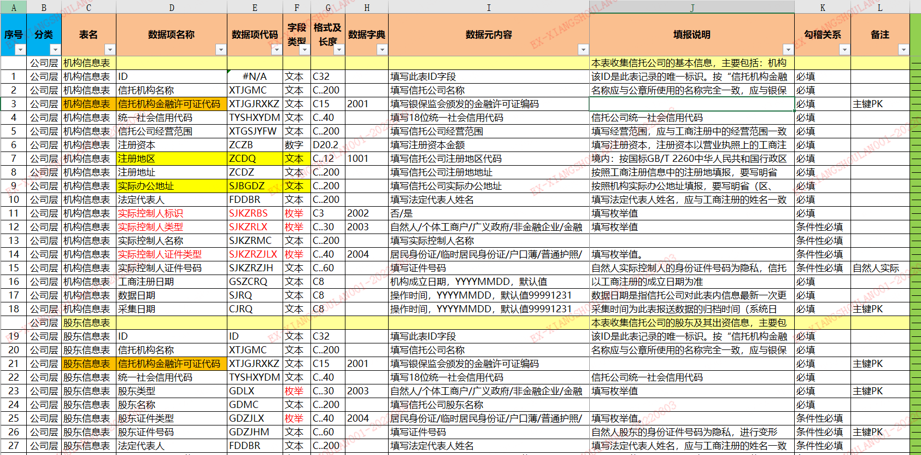Open the 填报说明 filter dropdown arrow
This screenshot has height=455, width=921.
(788, 50)
